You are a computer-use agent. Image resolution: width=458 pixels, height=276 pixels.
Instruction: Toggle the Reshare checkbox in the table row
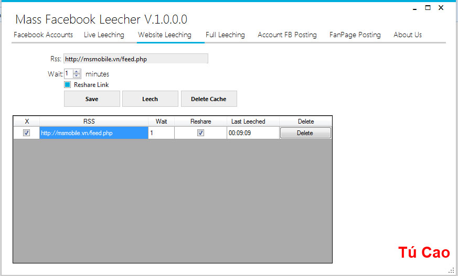click(x=200, y=133)
